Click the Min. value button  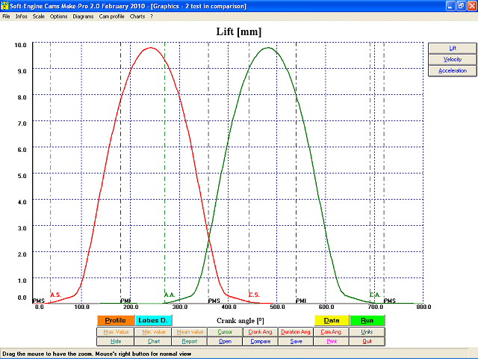point(153,332)
